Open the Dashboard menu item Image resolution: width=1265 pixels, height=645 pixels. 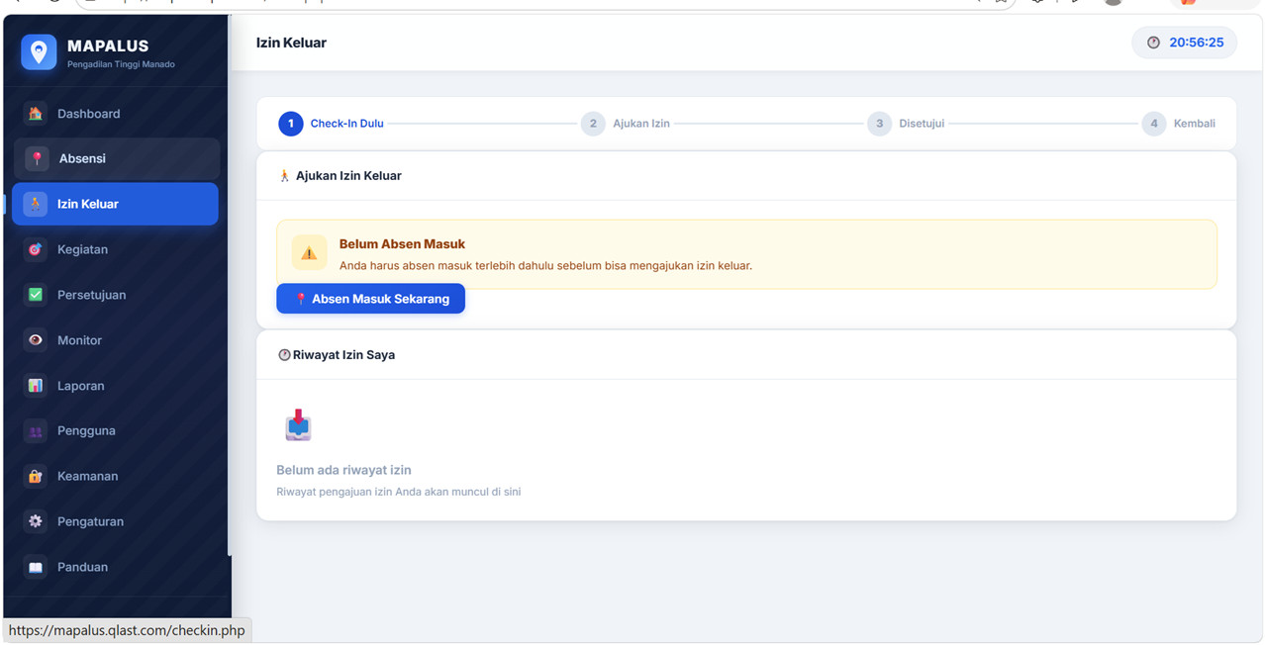pos(116,114)
